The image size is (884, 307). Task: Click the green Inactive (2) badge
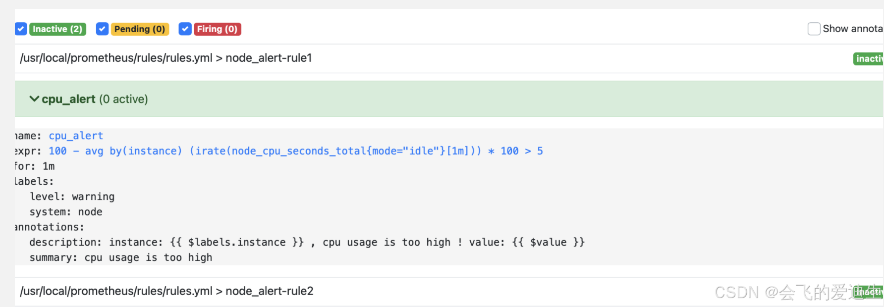[57, 29]
